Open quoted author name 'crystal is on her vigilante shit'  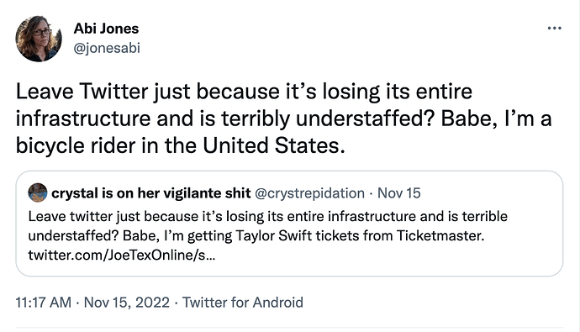[x=151, y=193]
